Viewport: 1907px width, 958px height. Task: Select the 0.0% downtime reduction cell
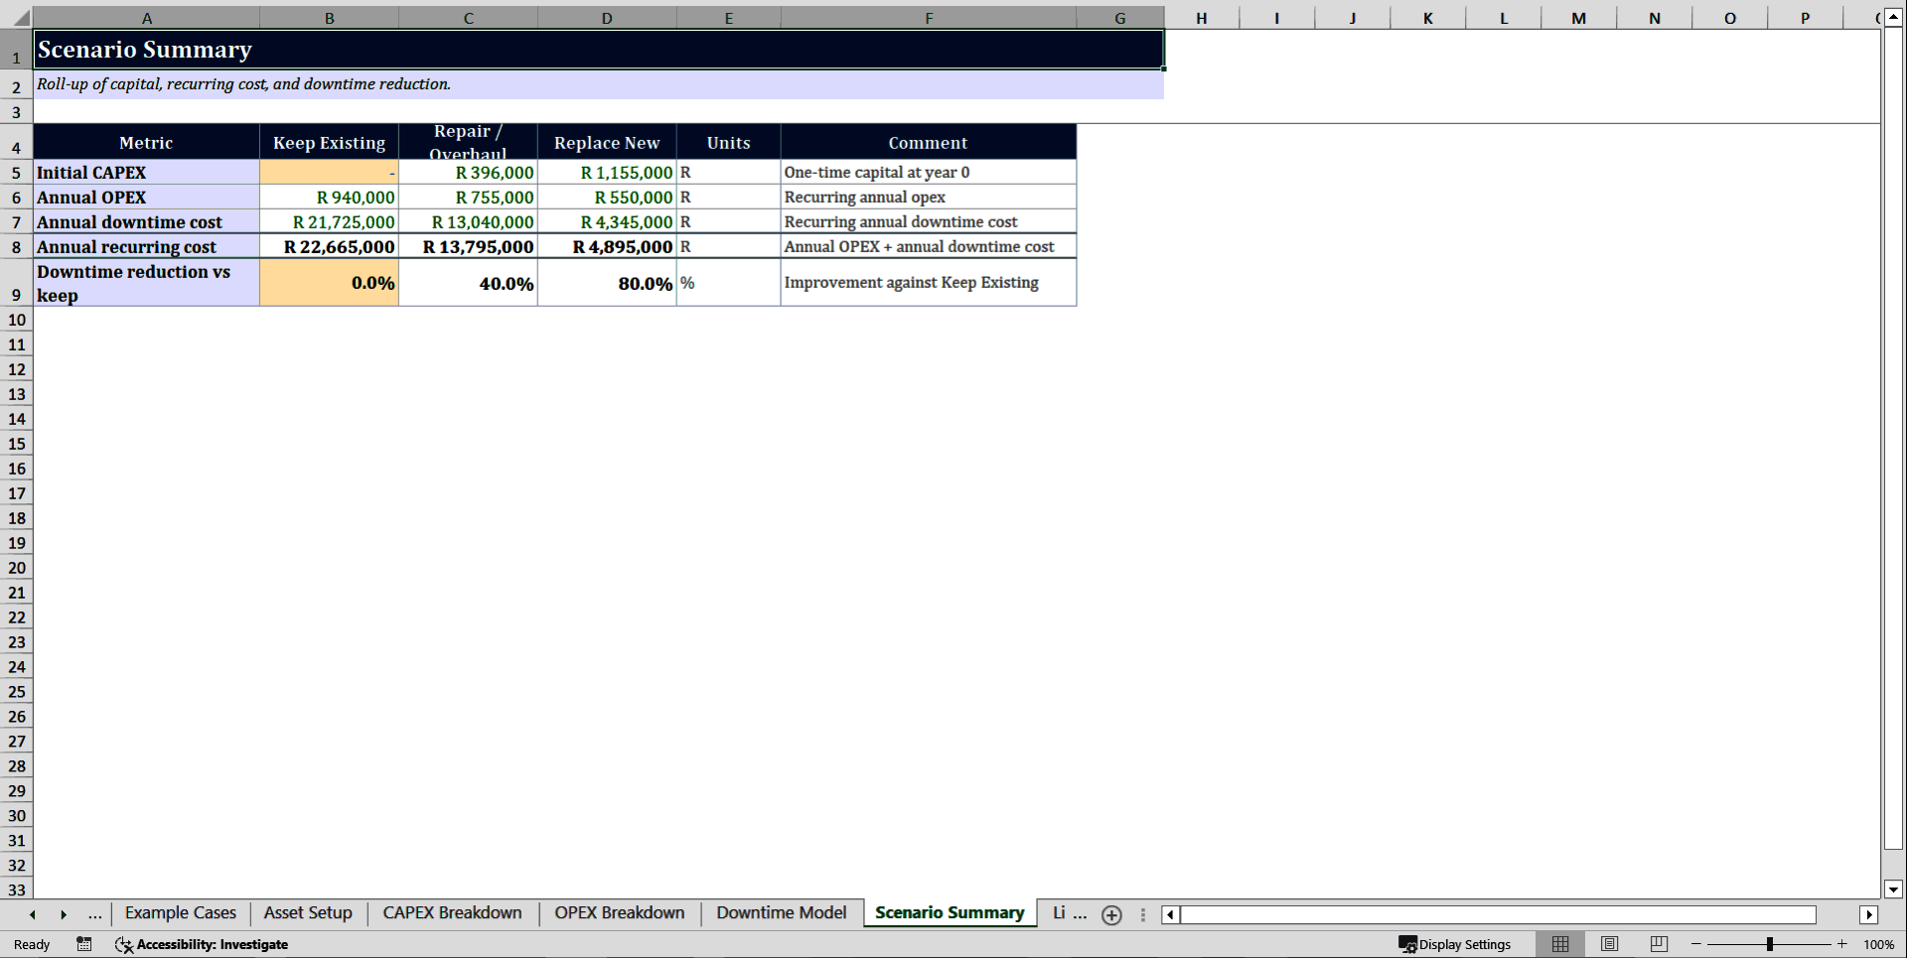329,282
